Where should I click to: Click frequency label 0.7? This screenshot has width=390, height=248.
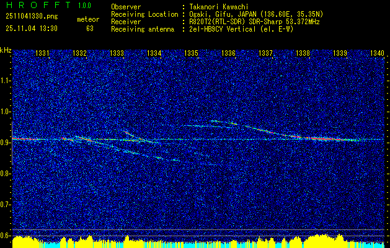coord(5,205)
